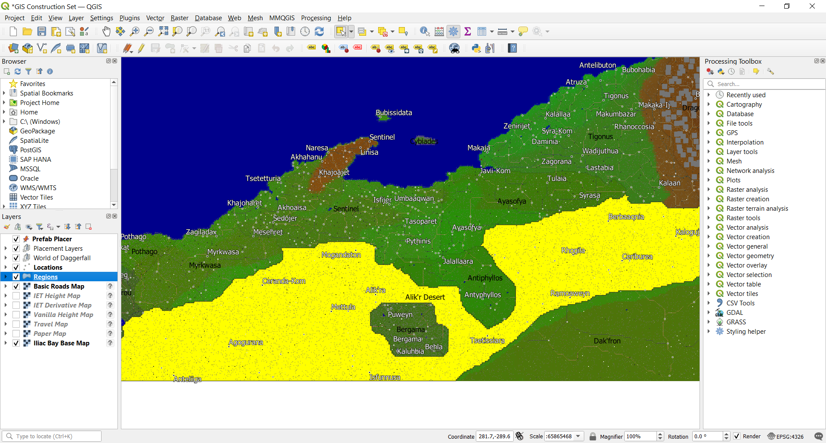This screenshot has width=826, height=443.
Task: Select the GeoPackage browser entry
Action: [37, 131]
